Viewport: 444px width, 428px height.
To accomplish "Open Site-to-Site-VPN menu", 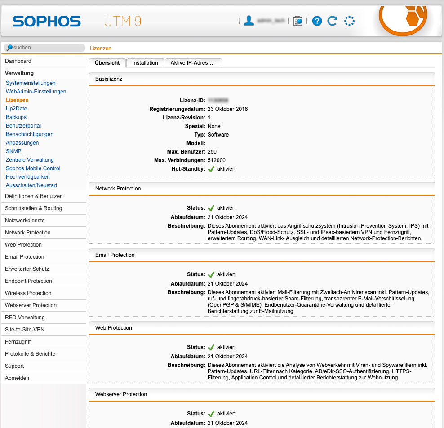I will pos(44,330).
